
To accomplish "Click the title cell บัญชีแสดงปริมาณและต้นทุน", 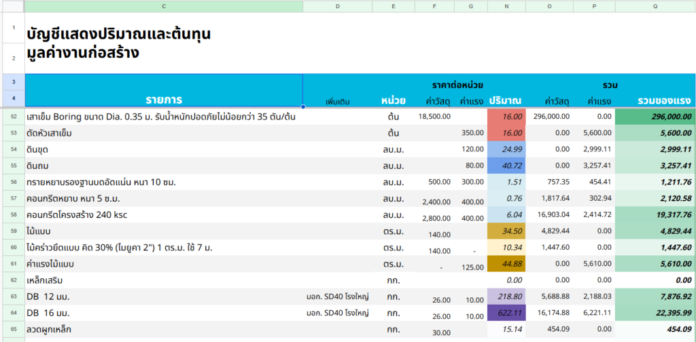I will [119, 34].
